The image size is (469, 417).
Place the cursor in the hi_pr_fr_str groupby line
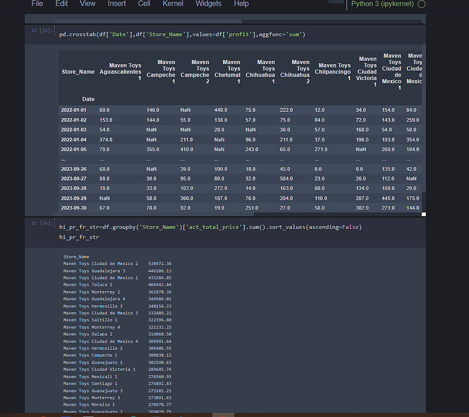tap(210, 227)
